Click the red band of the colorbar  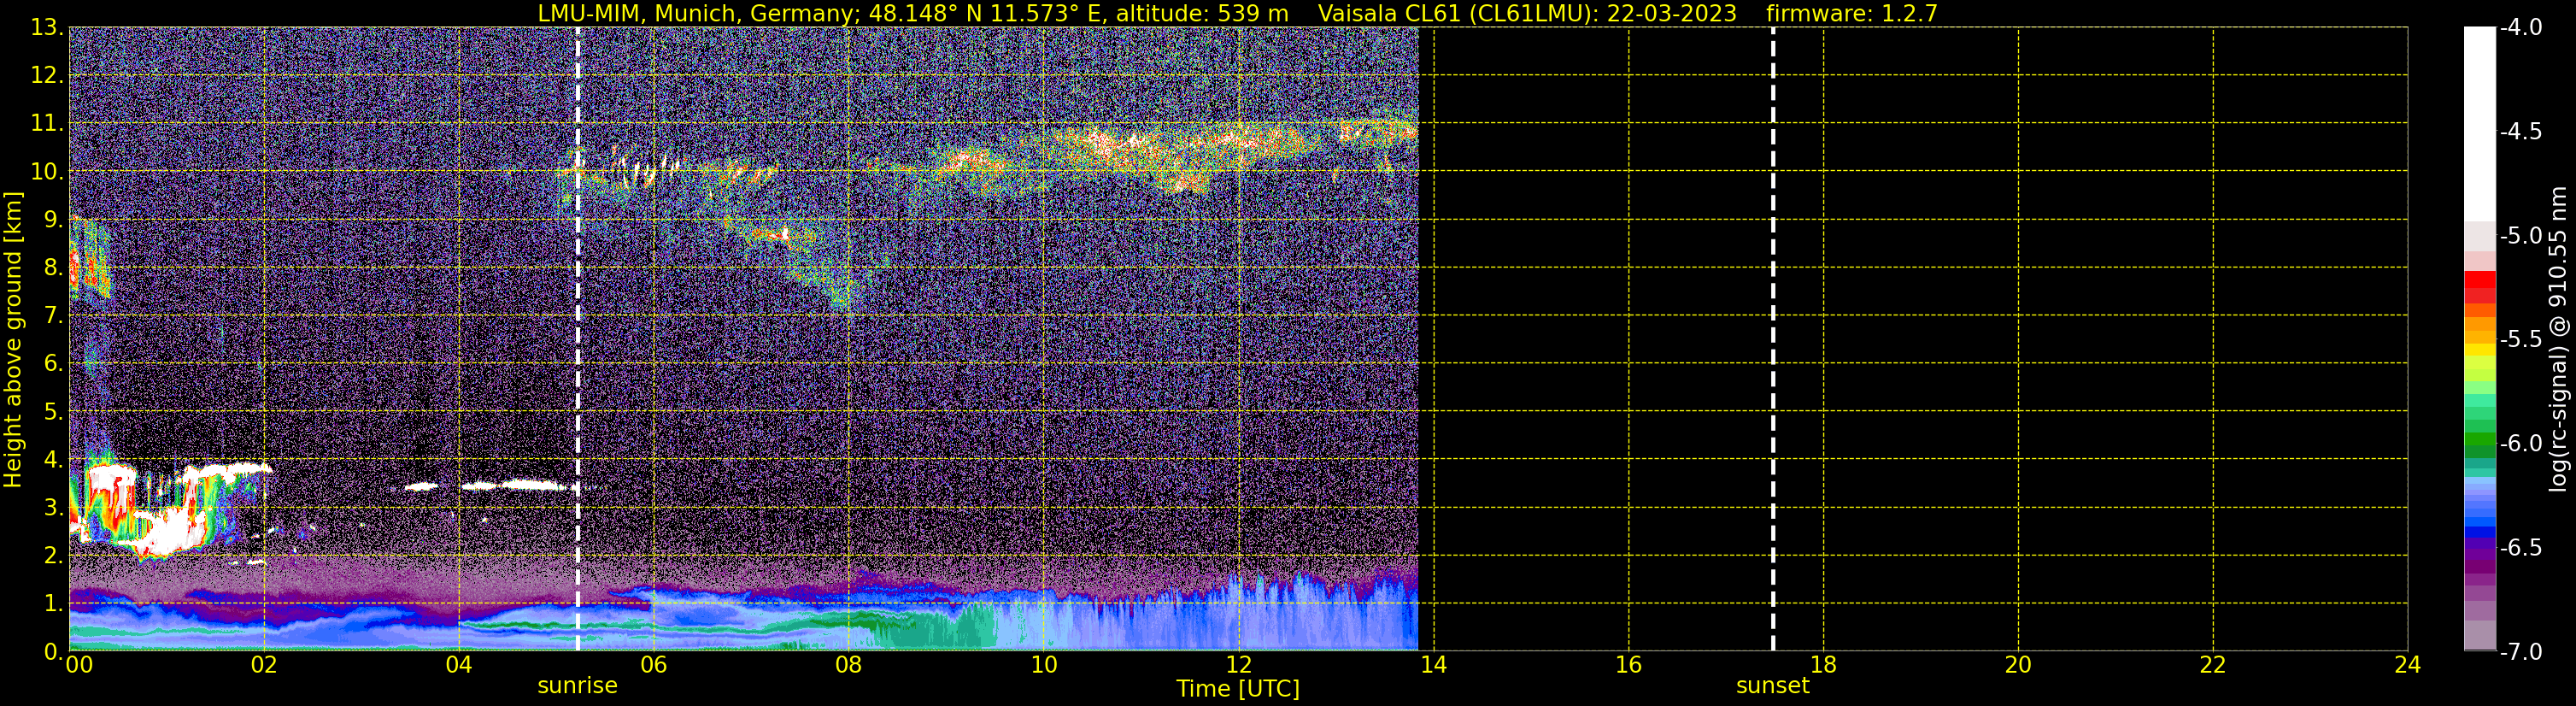pos(2480,279)
